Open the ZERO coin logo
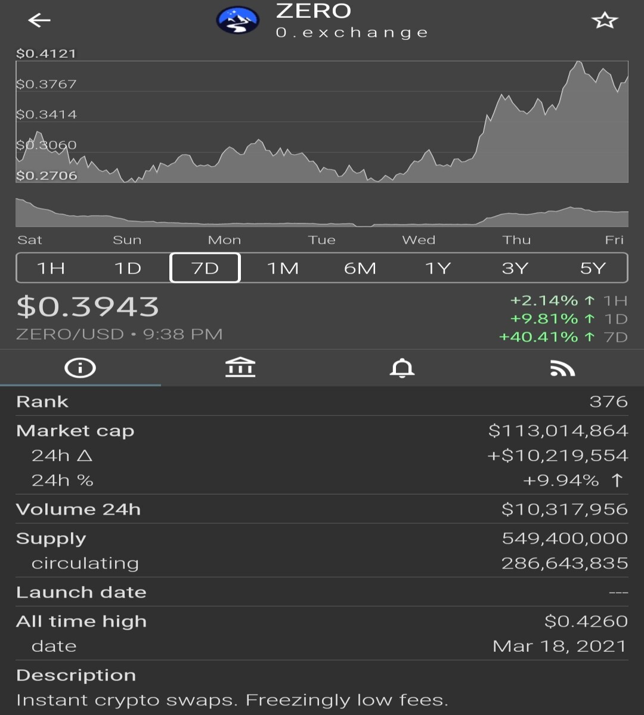Screen dimensions: 644x715 coord(238,21)
